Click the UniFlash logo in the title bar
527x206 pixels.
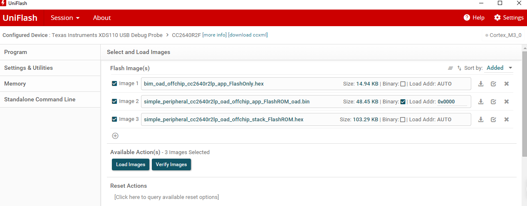coord(3,3)
